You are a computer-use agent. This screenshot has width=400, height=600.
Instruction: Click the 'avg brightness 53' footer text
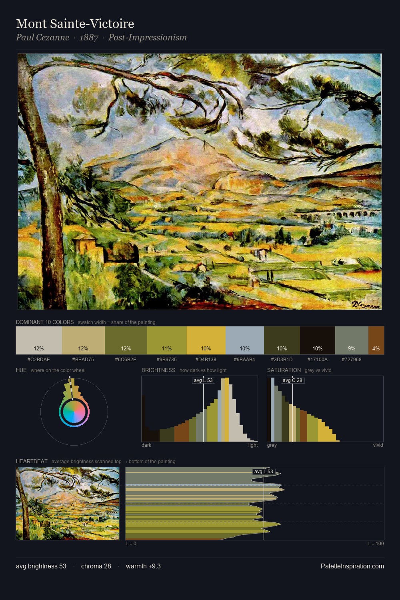[41, 566]
